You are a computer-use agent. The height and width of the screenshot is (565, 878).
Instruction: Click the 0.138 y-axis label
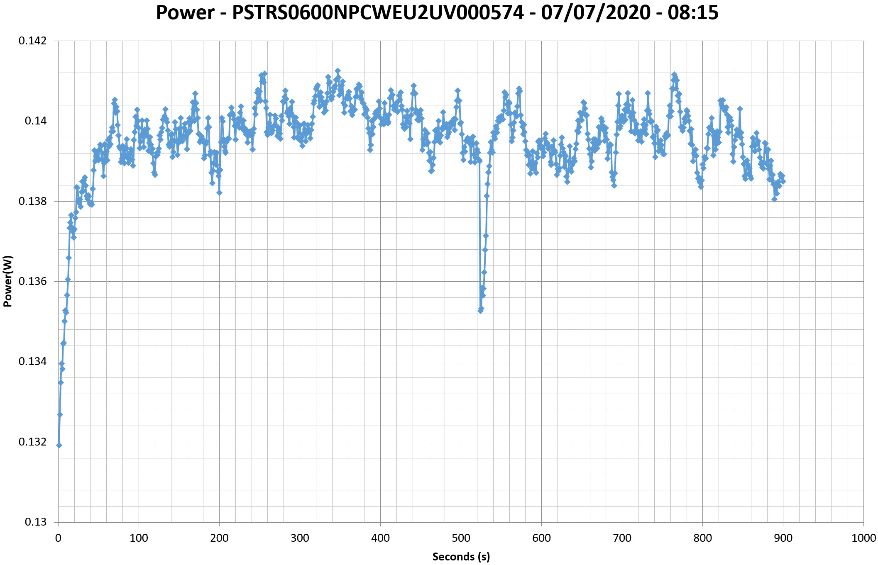tap(32, 201)
